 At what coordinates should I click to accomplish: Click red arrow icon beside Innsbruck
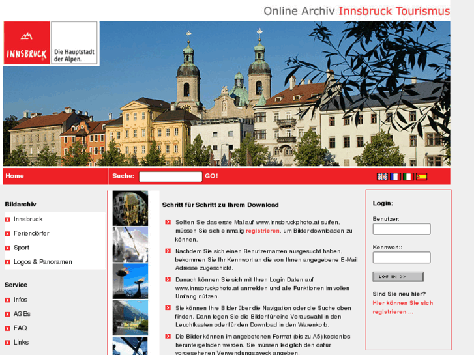(8, 220)
